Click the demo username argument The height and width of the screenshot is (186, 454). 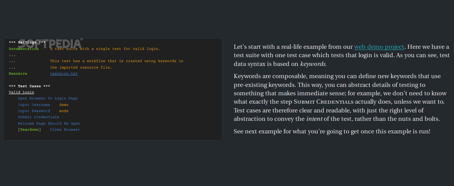tap(64, 105)
